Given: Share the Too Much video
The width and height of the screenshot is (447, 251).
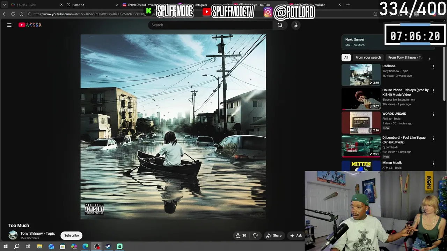Looking at the screenshot, I should (x=274, y=236).
